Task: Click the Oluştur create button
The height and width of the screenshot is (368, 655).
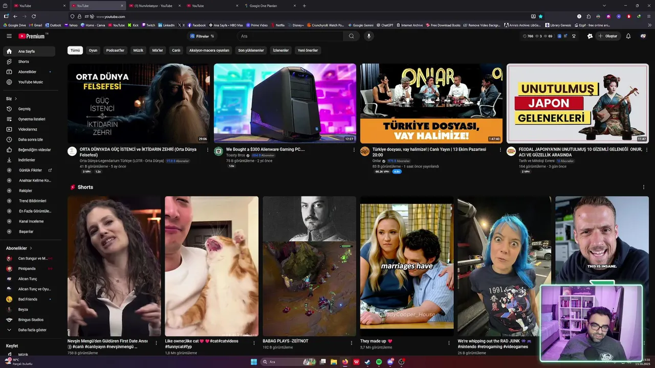Action: pos(608,36)
